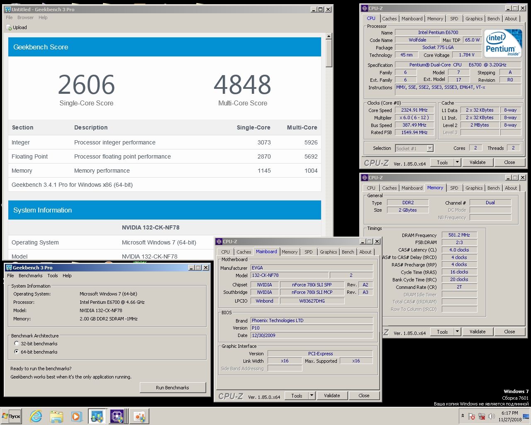Image resolution: width=531 pixels, height=425 pixels.
Task: Click the Upload icon in Geekbench results
Action: point(9,27)
